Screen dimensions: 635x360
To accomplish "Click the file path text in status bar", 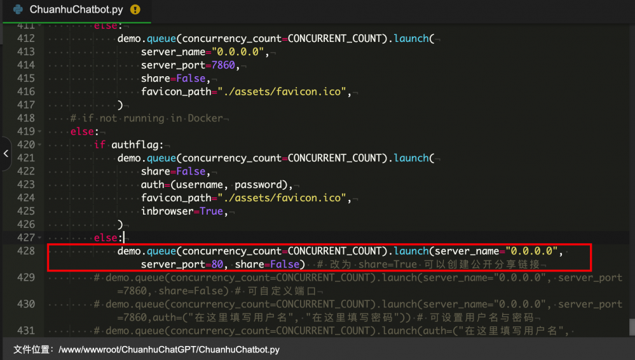I will pyautogui.click(x=168, y=350).
